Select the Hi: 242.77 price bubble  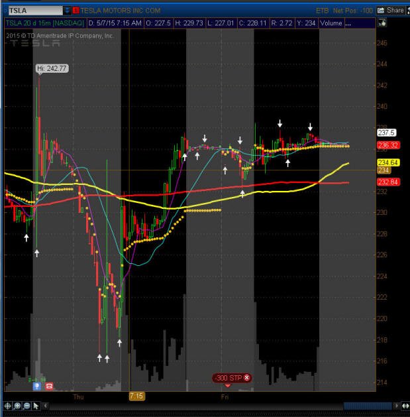(x=52, y=68)
